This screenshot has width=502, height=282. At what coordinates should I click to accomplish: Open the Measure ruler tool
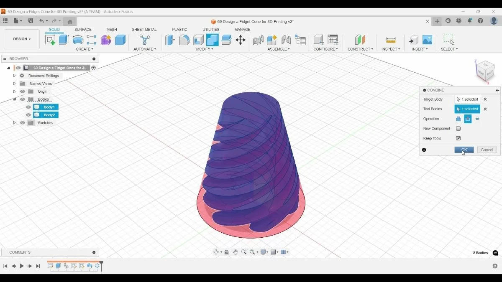(391, 40)
